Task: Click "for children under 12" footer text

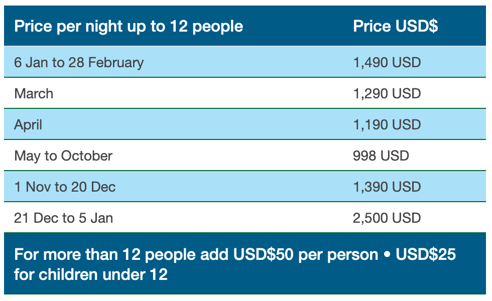Action: tap(91, 274)
